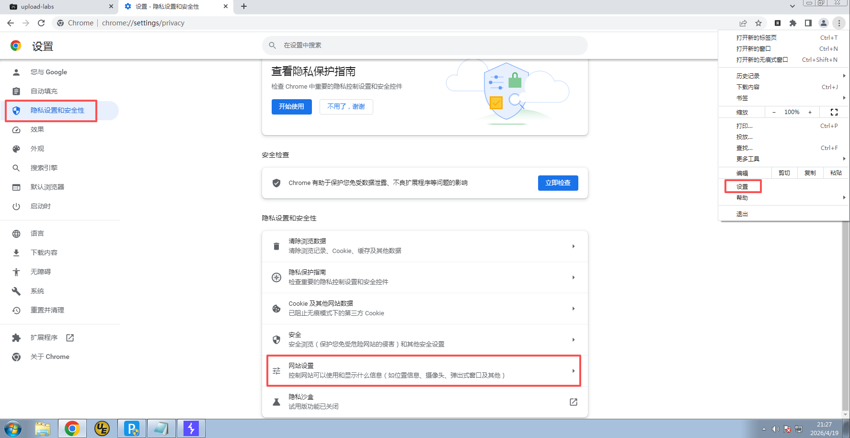This screenshot has width=850, height=438.
Task: Enter fullscreen using the zoom row icon
Action: 834,112
